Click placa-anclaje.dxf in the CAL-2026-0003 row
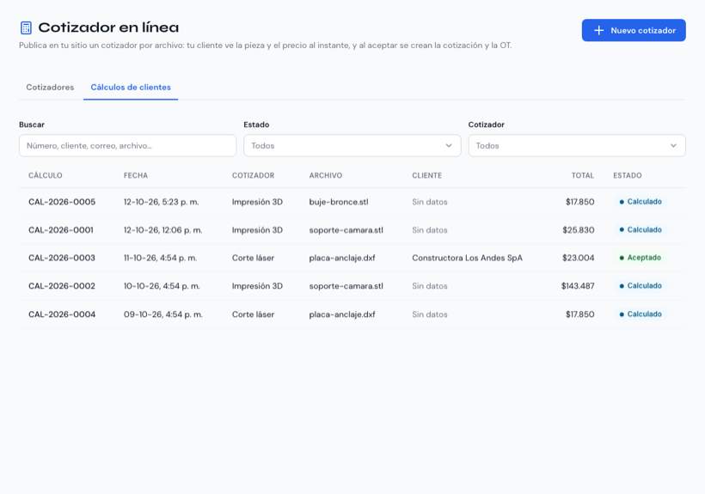 click(341, 258)
